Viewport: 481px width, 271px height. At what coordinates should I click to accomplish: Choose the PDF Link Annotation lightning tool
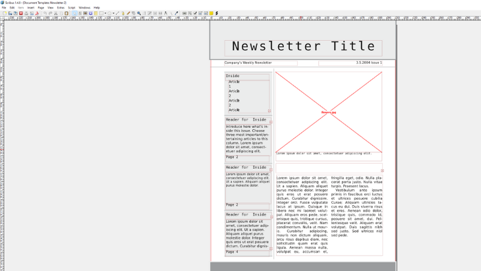point(217,13)
